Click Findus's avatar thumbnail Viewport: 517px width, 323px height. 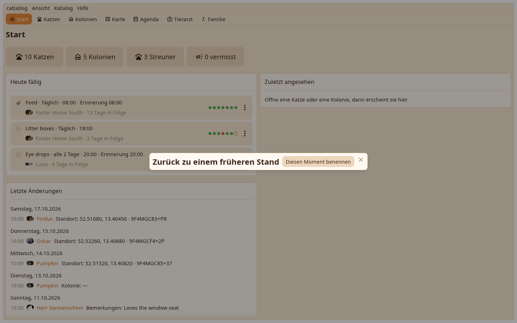[x=30, y=219]
